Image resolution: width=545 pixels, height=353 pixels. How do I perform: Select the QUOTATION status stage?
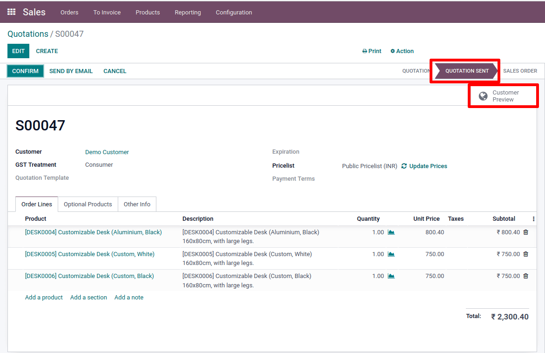coord(416,71)
